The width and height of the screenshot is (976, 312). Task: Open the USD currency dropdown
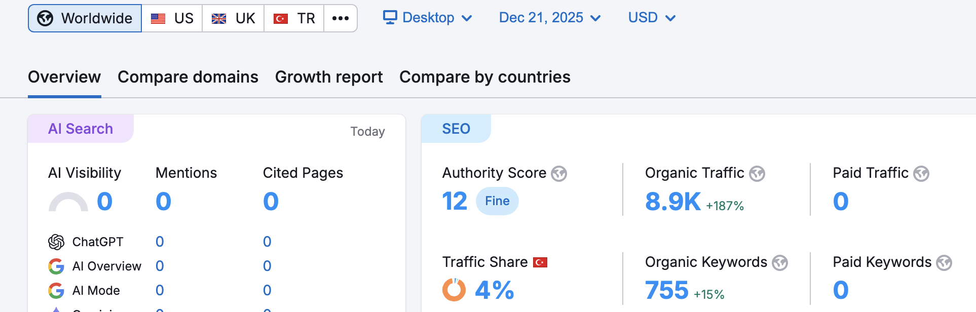coord(652,18)
